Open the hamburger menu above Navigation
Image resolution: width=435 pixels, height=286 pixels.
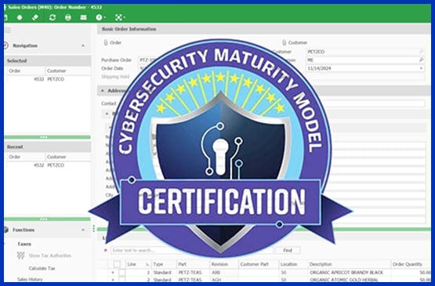tap(8, 30)
